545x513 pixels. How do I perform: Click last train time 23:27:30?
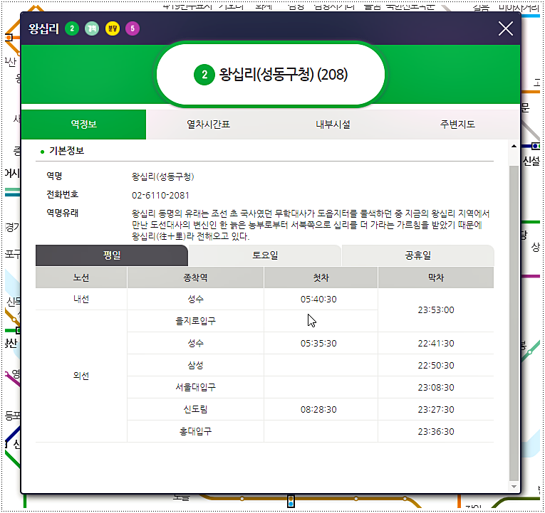(436, 410)
